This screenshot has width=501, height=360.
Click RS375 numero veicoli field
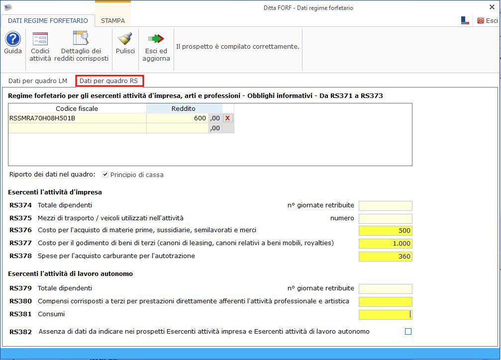pyautogui.click(x=385, y=218)
